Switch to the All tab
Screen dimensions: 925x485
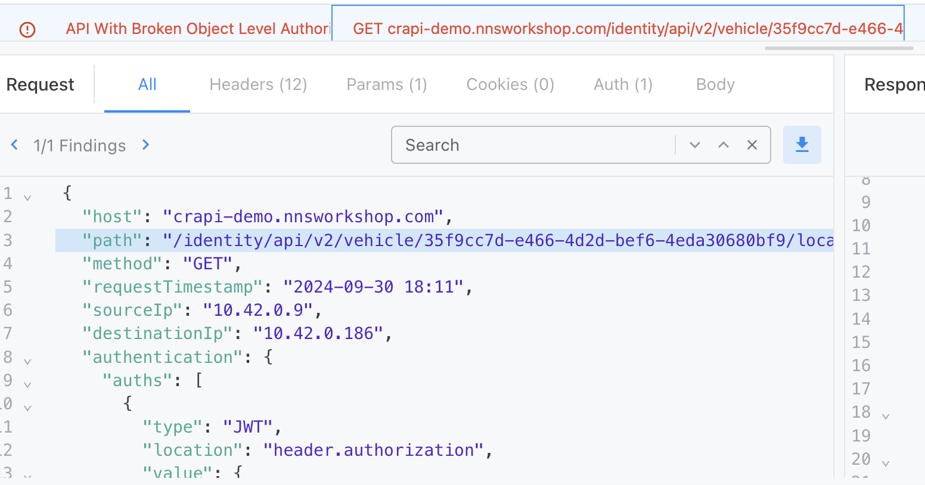click(x=147, y=85)
